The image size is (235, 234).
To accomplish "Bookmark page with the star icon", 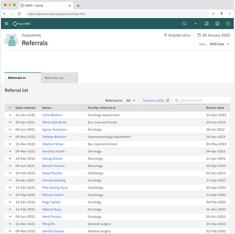I will [x=213, y=14].
